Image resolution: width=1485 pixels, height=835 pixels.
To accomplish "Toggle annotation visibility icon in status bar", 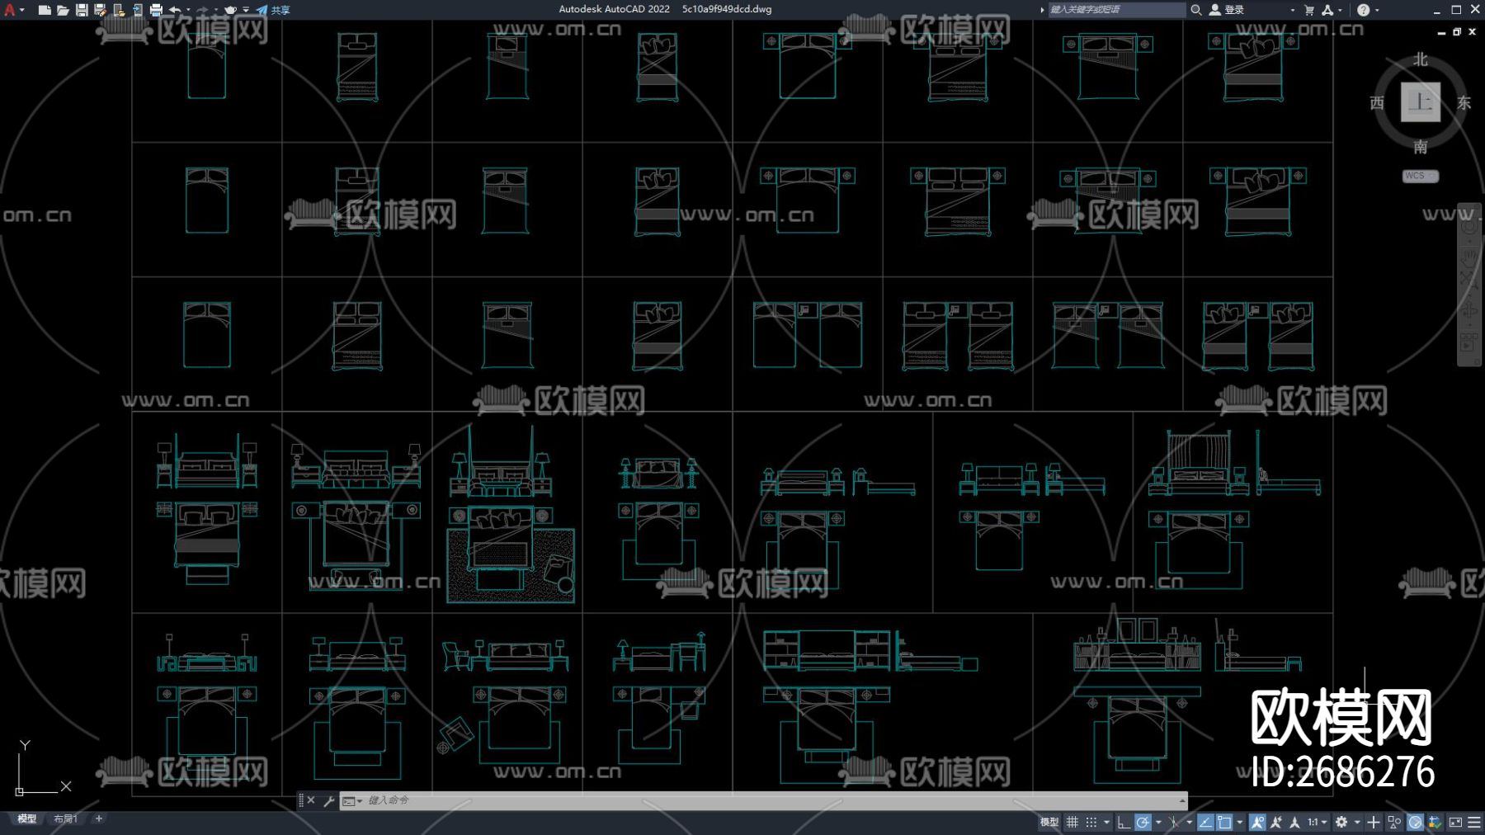I will (1257, 822).
